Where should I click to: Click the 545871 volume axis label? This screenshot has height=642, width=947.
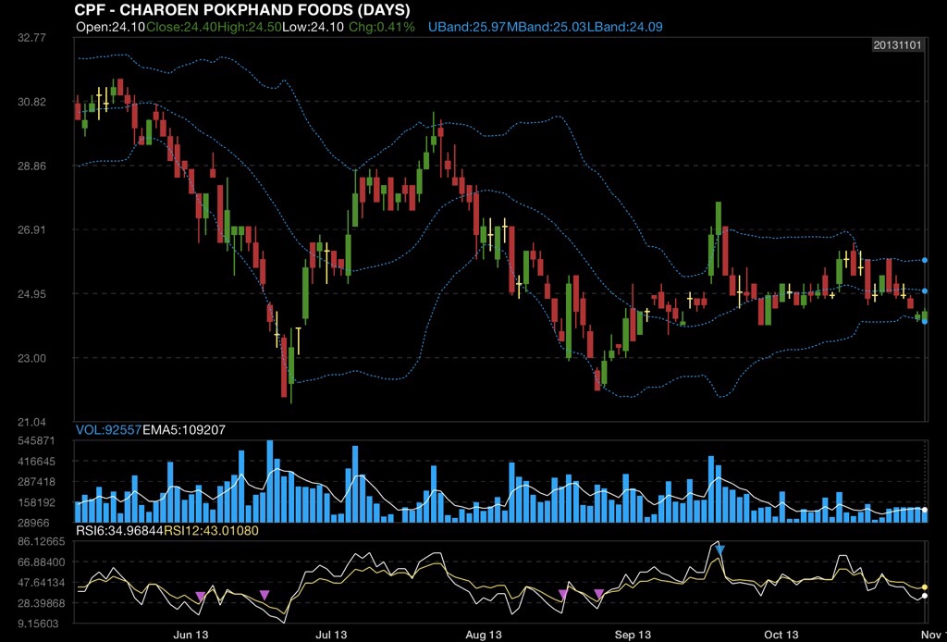pyautogui.click(x=37, y=441)
